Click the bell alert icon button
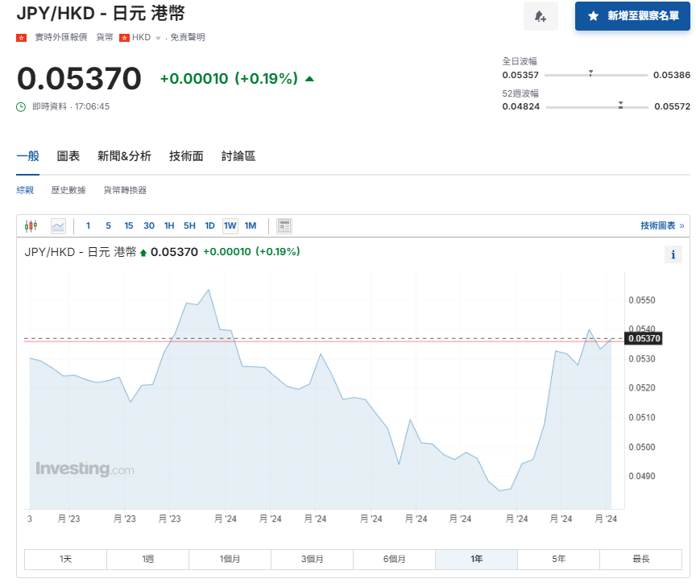 [541, 16]
